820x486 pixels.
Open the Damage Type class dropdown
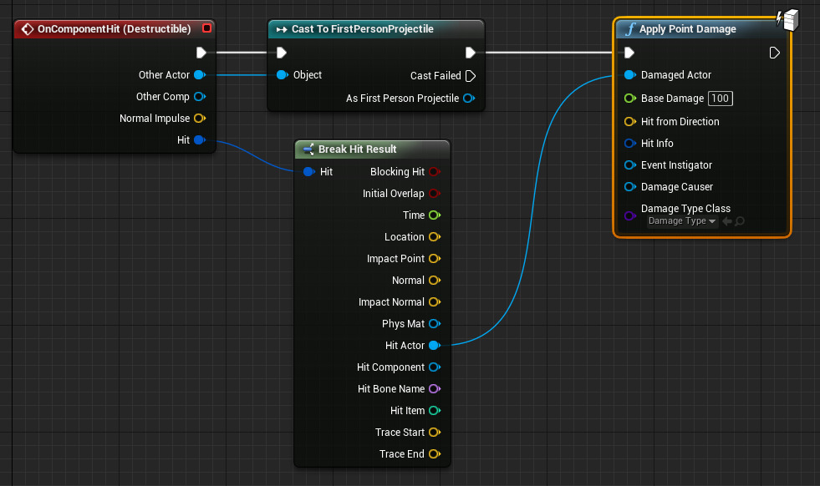pyautogui.click(x=683, y=221)
